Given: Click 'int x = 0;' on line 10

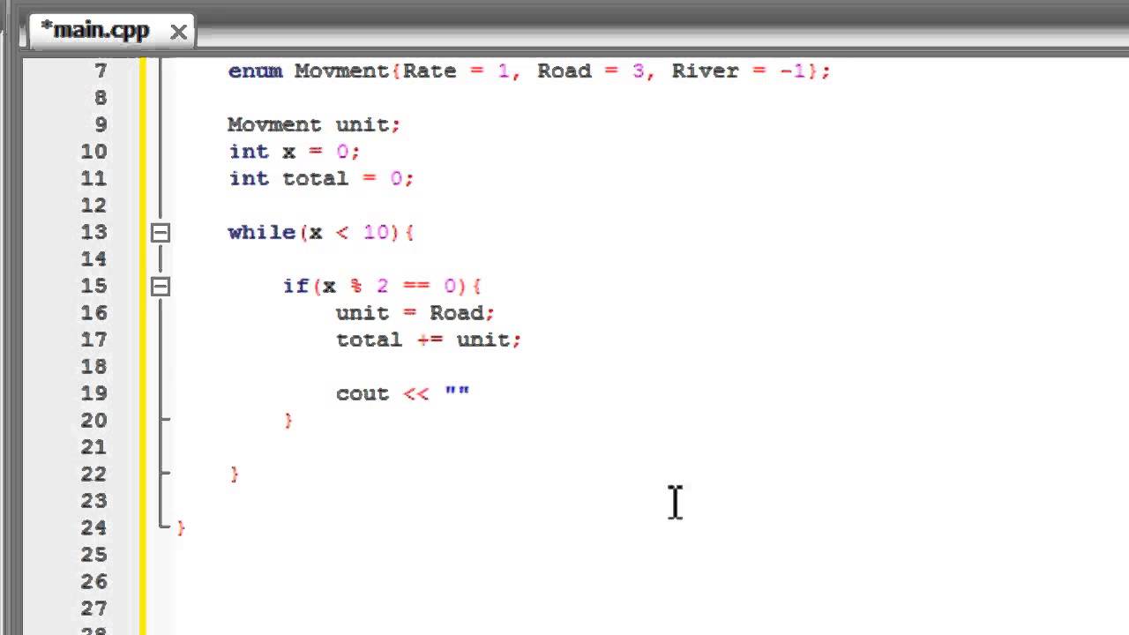Looking at the screenshot, I should [x=294, y=152].
